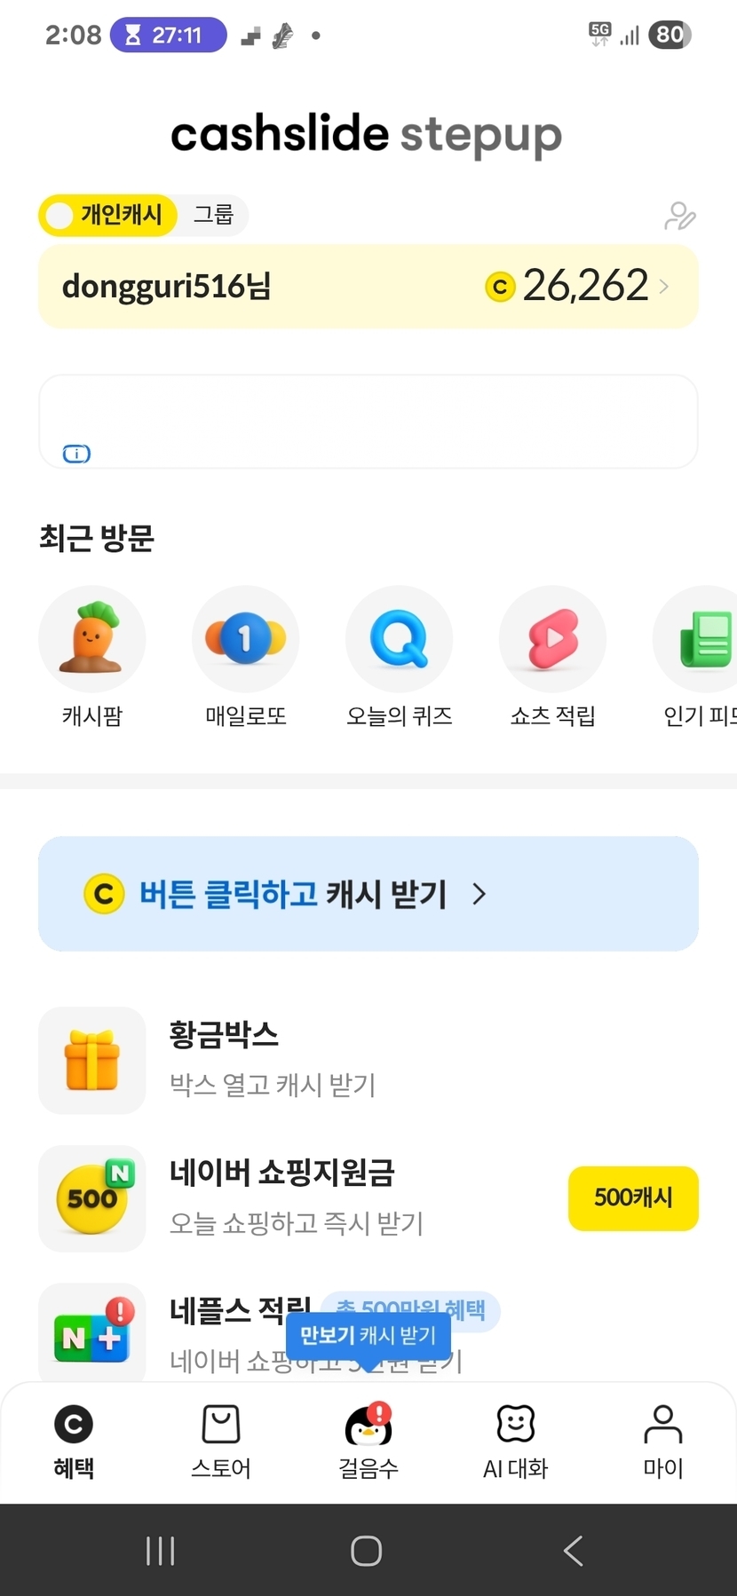Tap the 네플스 적립 N+ icon
Image resolution: width=737 pixels, height=1596 pixels.
92,1333
